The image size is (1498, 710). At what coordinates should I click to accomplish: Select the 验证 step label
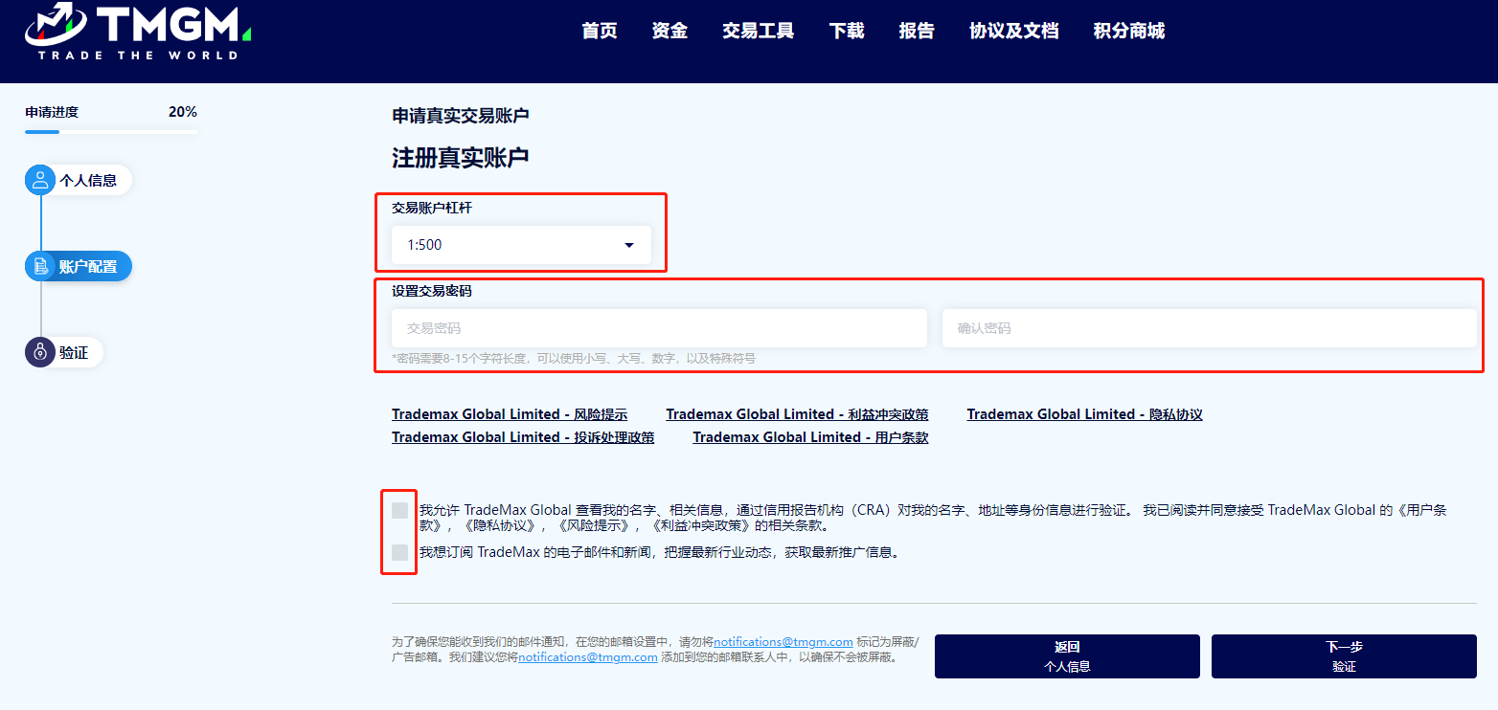click(x=74, y=353)
